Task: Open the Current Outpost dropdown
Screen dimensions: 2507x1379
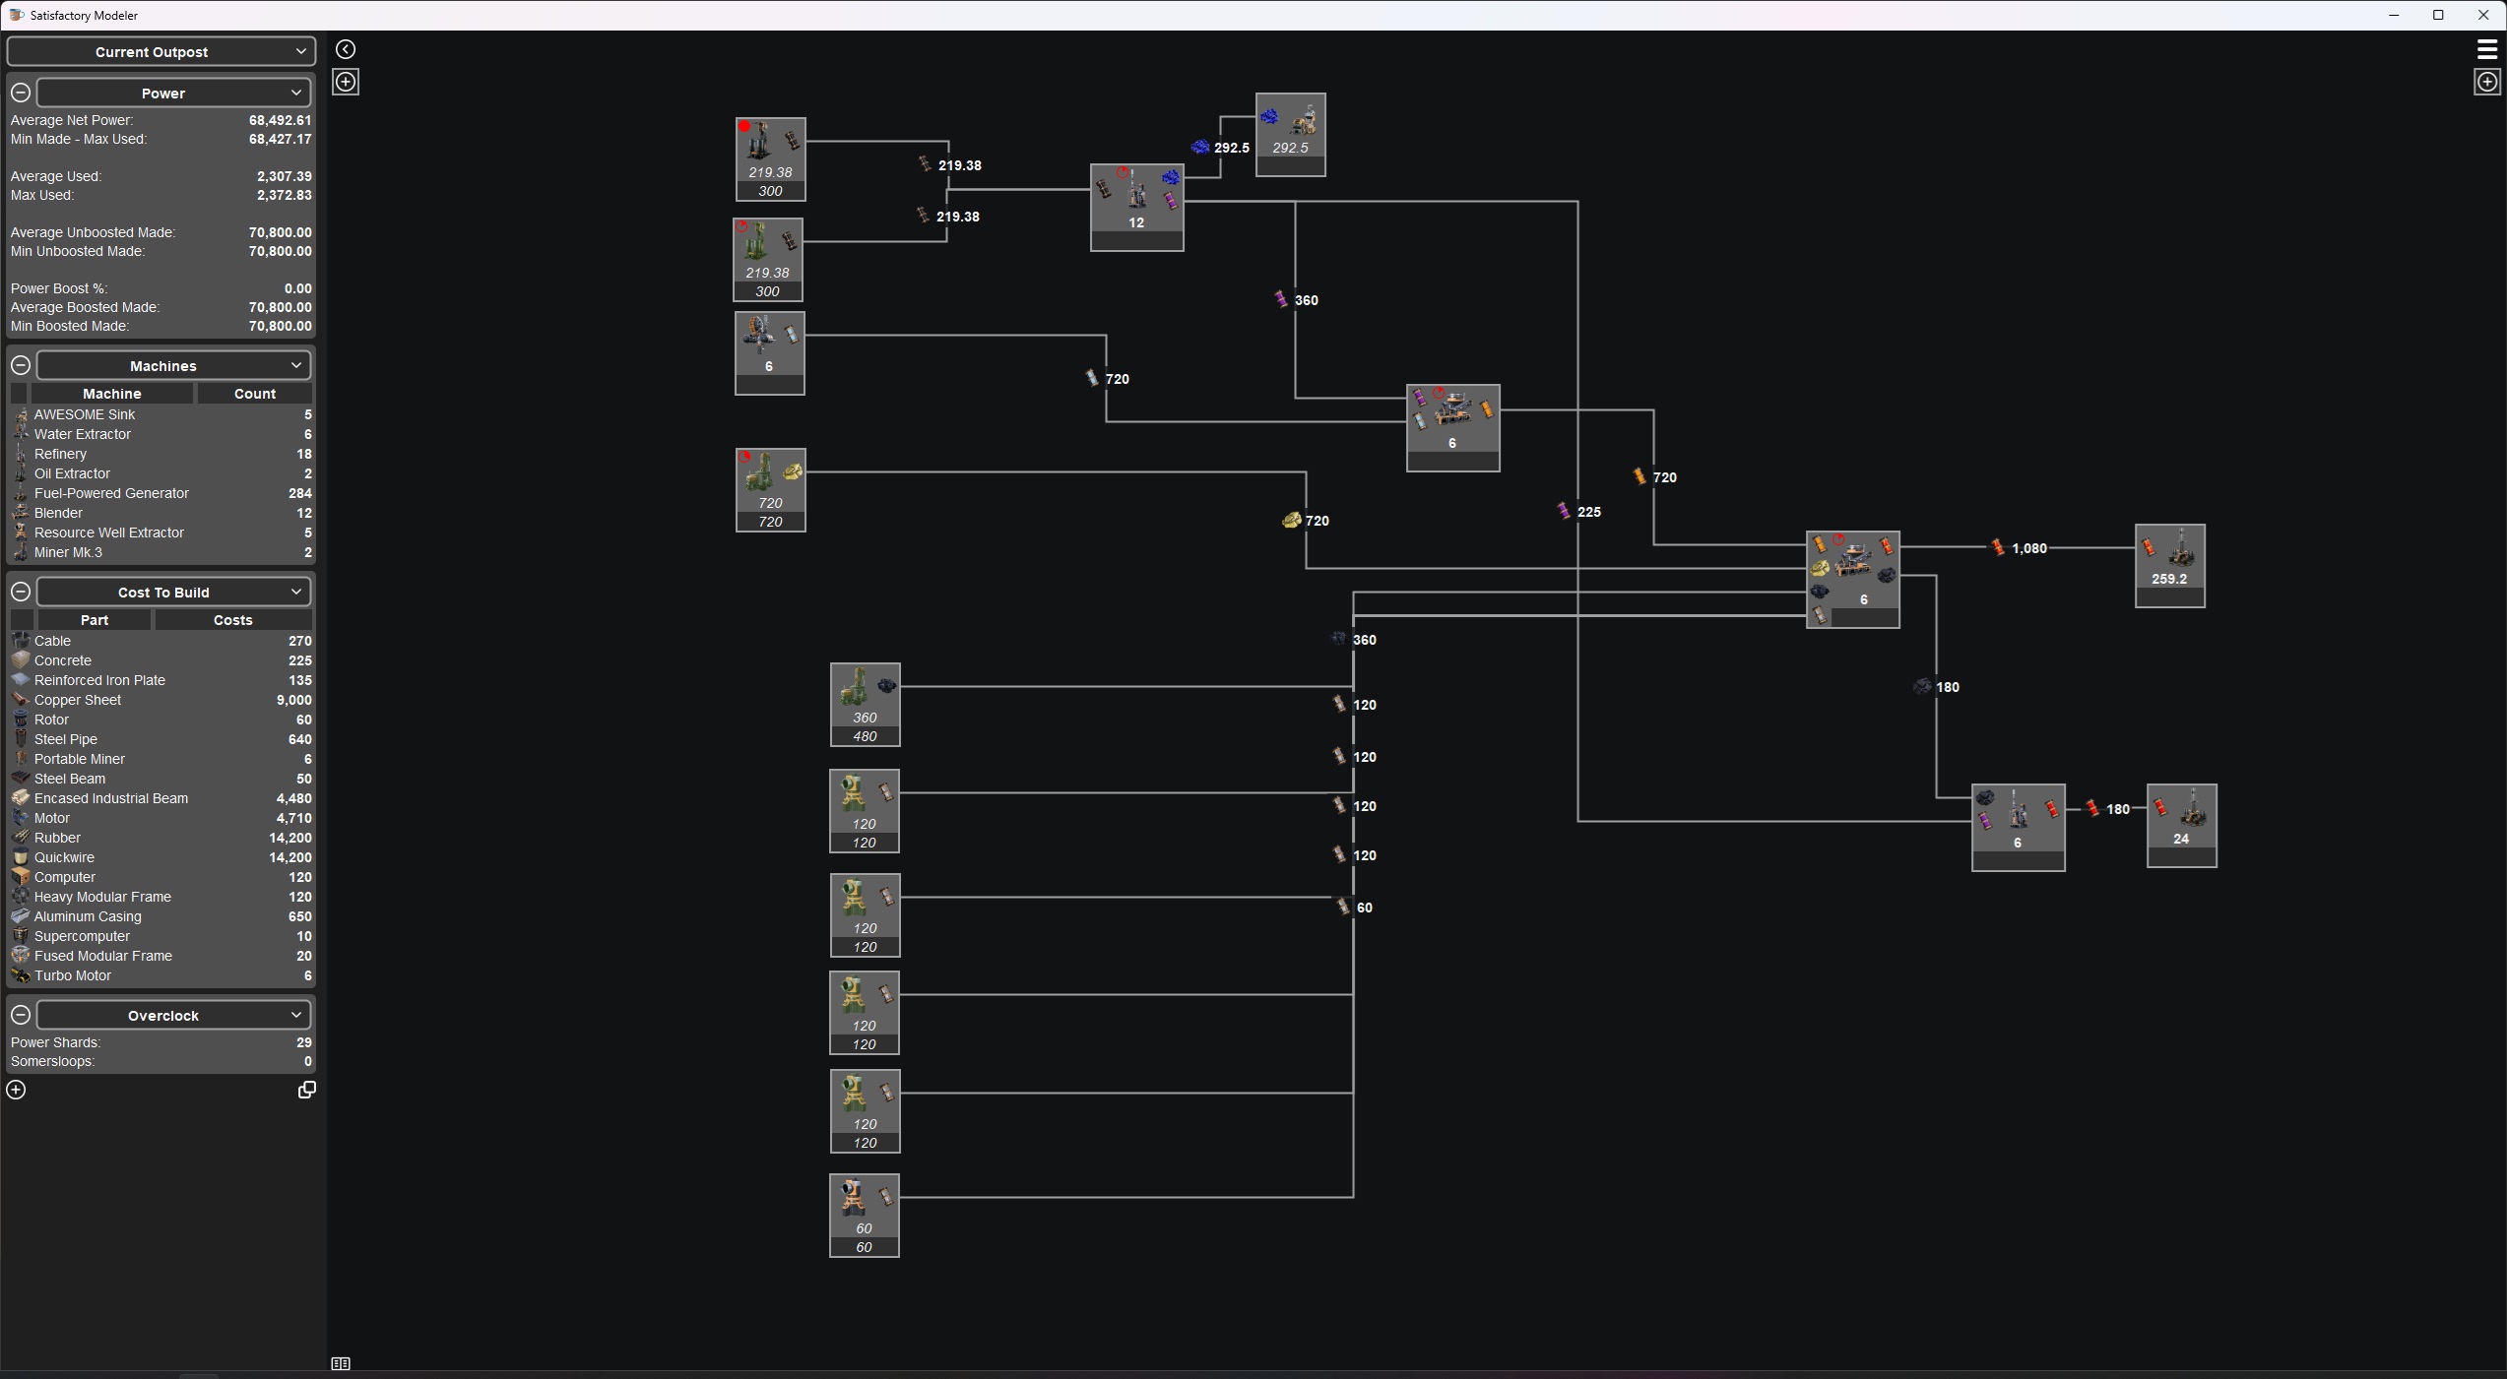Action: (161, 51)
